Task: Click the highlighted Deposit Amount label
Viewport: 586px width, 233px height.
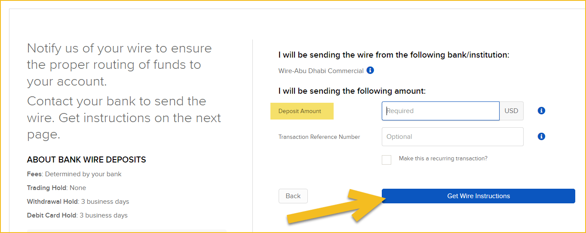Action: click(302, 111)
